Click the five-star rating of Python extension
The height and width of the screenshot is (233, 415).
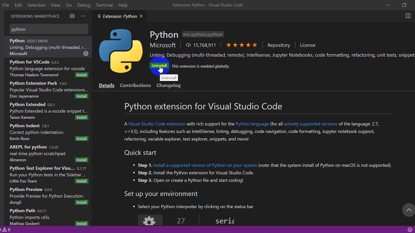(242, 45)
